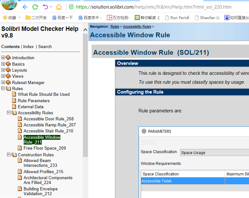Switch to the Search tab
Viewport: 249px width, 198px height.
click(x=45, y=46)
